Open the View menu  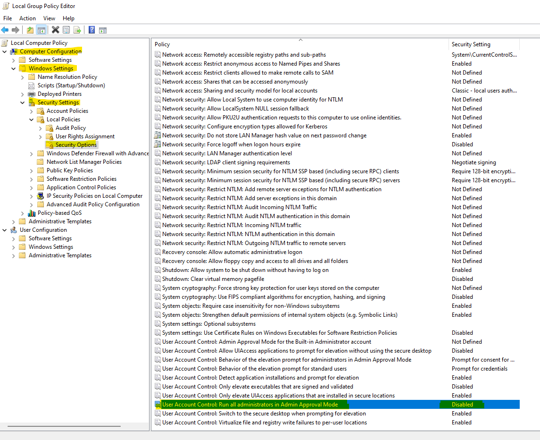tap(49, 18)
